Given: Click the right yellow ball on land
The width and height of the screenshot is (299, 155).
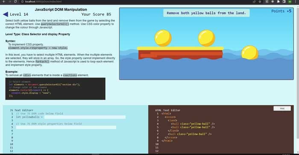Looking at the screenshot, I should pyautogui.click(x=206, y=38).
